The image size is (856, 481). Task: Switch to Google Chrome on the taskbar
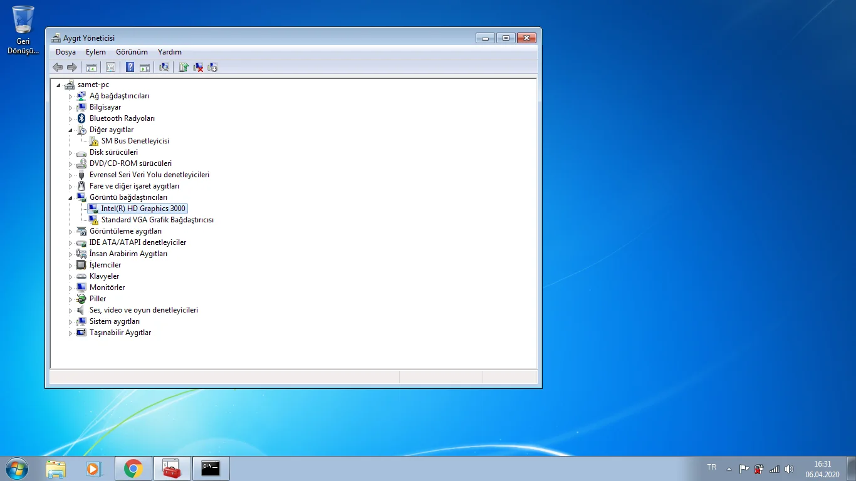coord(133,468)
